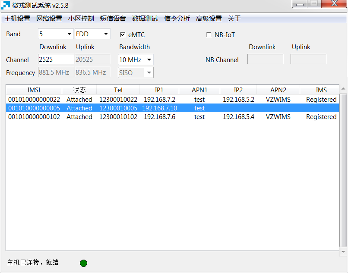The height and width of the screenshot is (273, 348).
Task: Click the app logo icon in title bar
Action: coord(6,5)
